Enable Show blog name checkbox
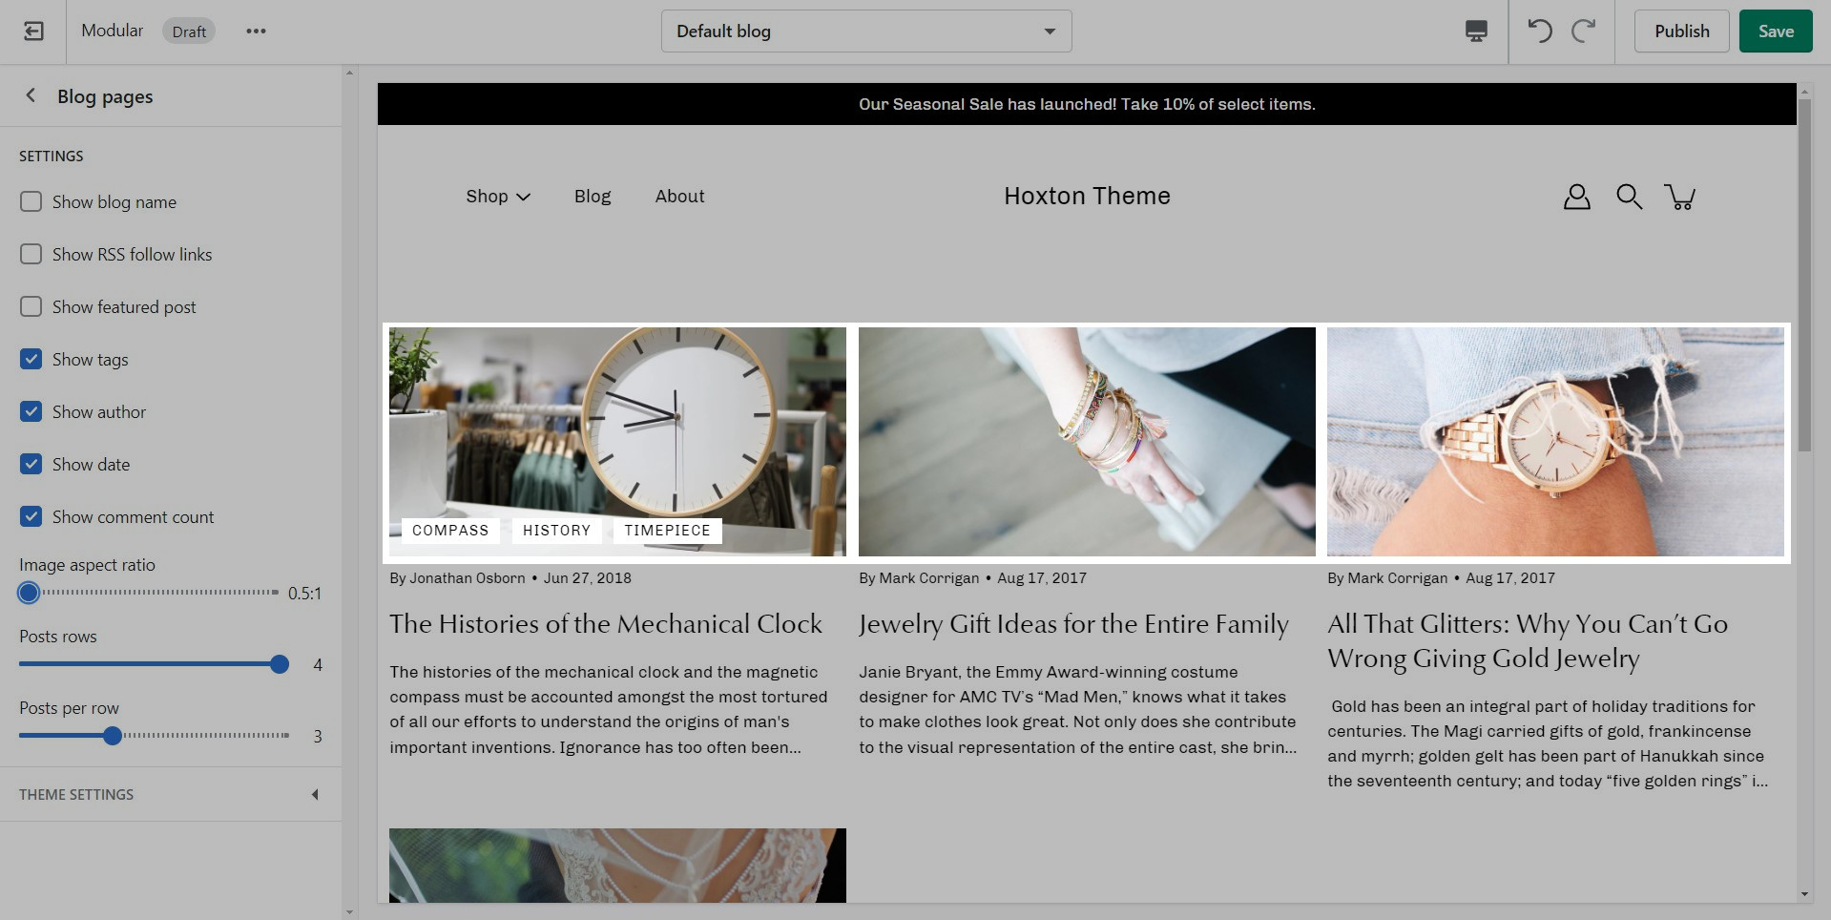1831x920 pixels. click(x=31, y=202)
